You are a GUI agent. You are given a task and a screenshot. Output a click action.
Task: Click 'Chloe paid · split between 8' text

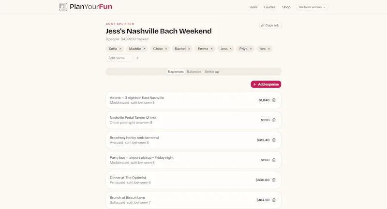pyautogui.click(x=131, y=123)
